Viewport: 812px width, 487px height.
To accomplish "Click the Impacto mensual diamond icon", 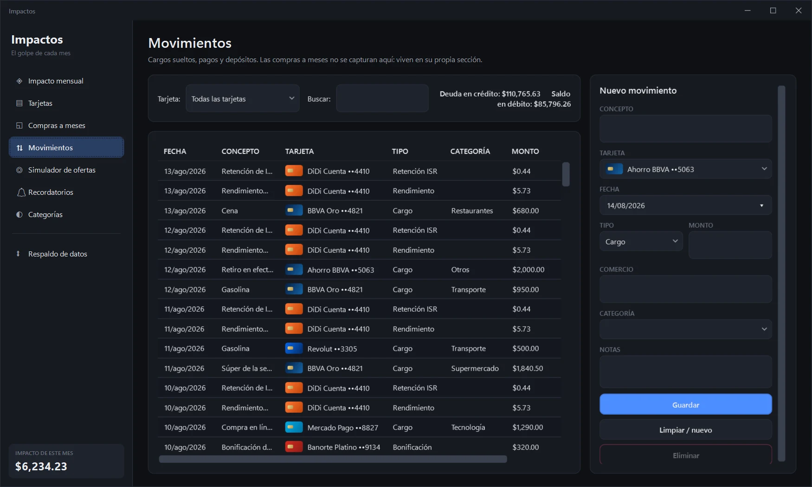I will click(x=19, y=81).
